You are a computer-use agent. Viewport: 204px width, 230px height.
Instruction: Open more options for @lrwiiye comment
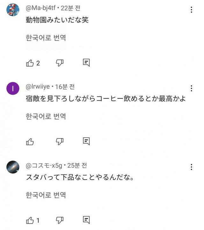pyautogui.click(x=191, y=88)
